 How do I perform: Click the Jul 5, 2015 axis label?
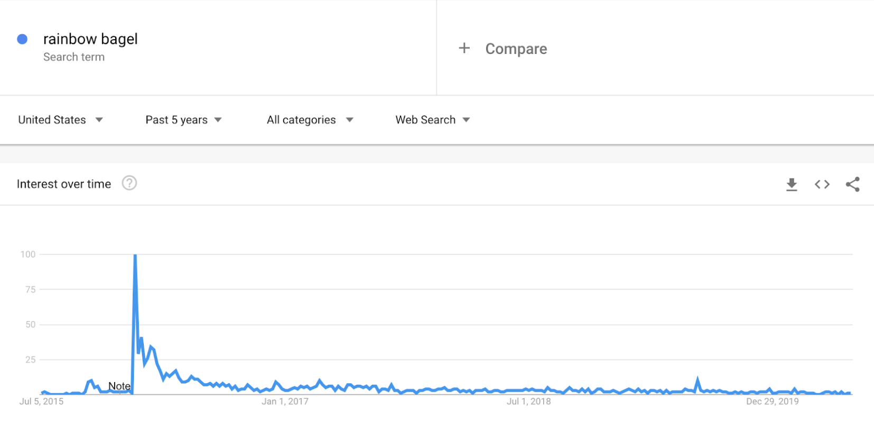coord(41,402)
